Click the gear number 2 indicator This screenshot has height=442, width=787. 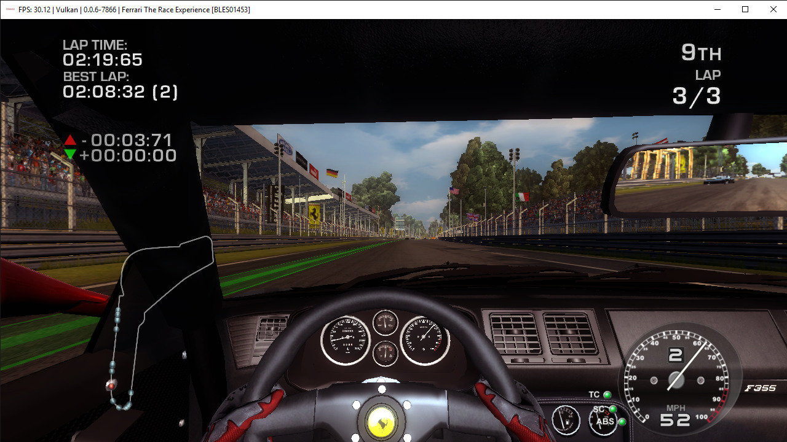(676, 355)
